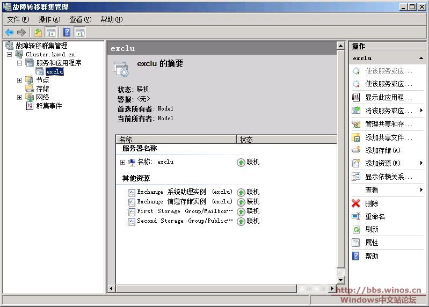
Task: Click the up-one-level folder toolbar icon
Action: click(x=38, y=33)
